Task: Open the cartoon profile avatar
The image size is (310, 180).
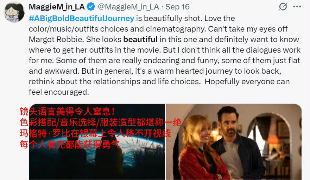Action: click(14, 12)
